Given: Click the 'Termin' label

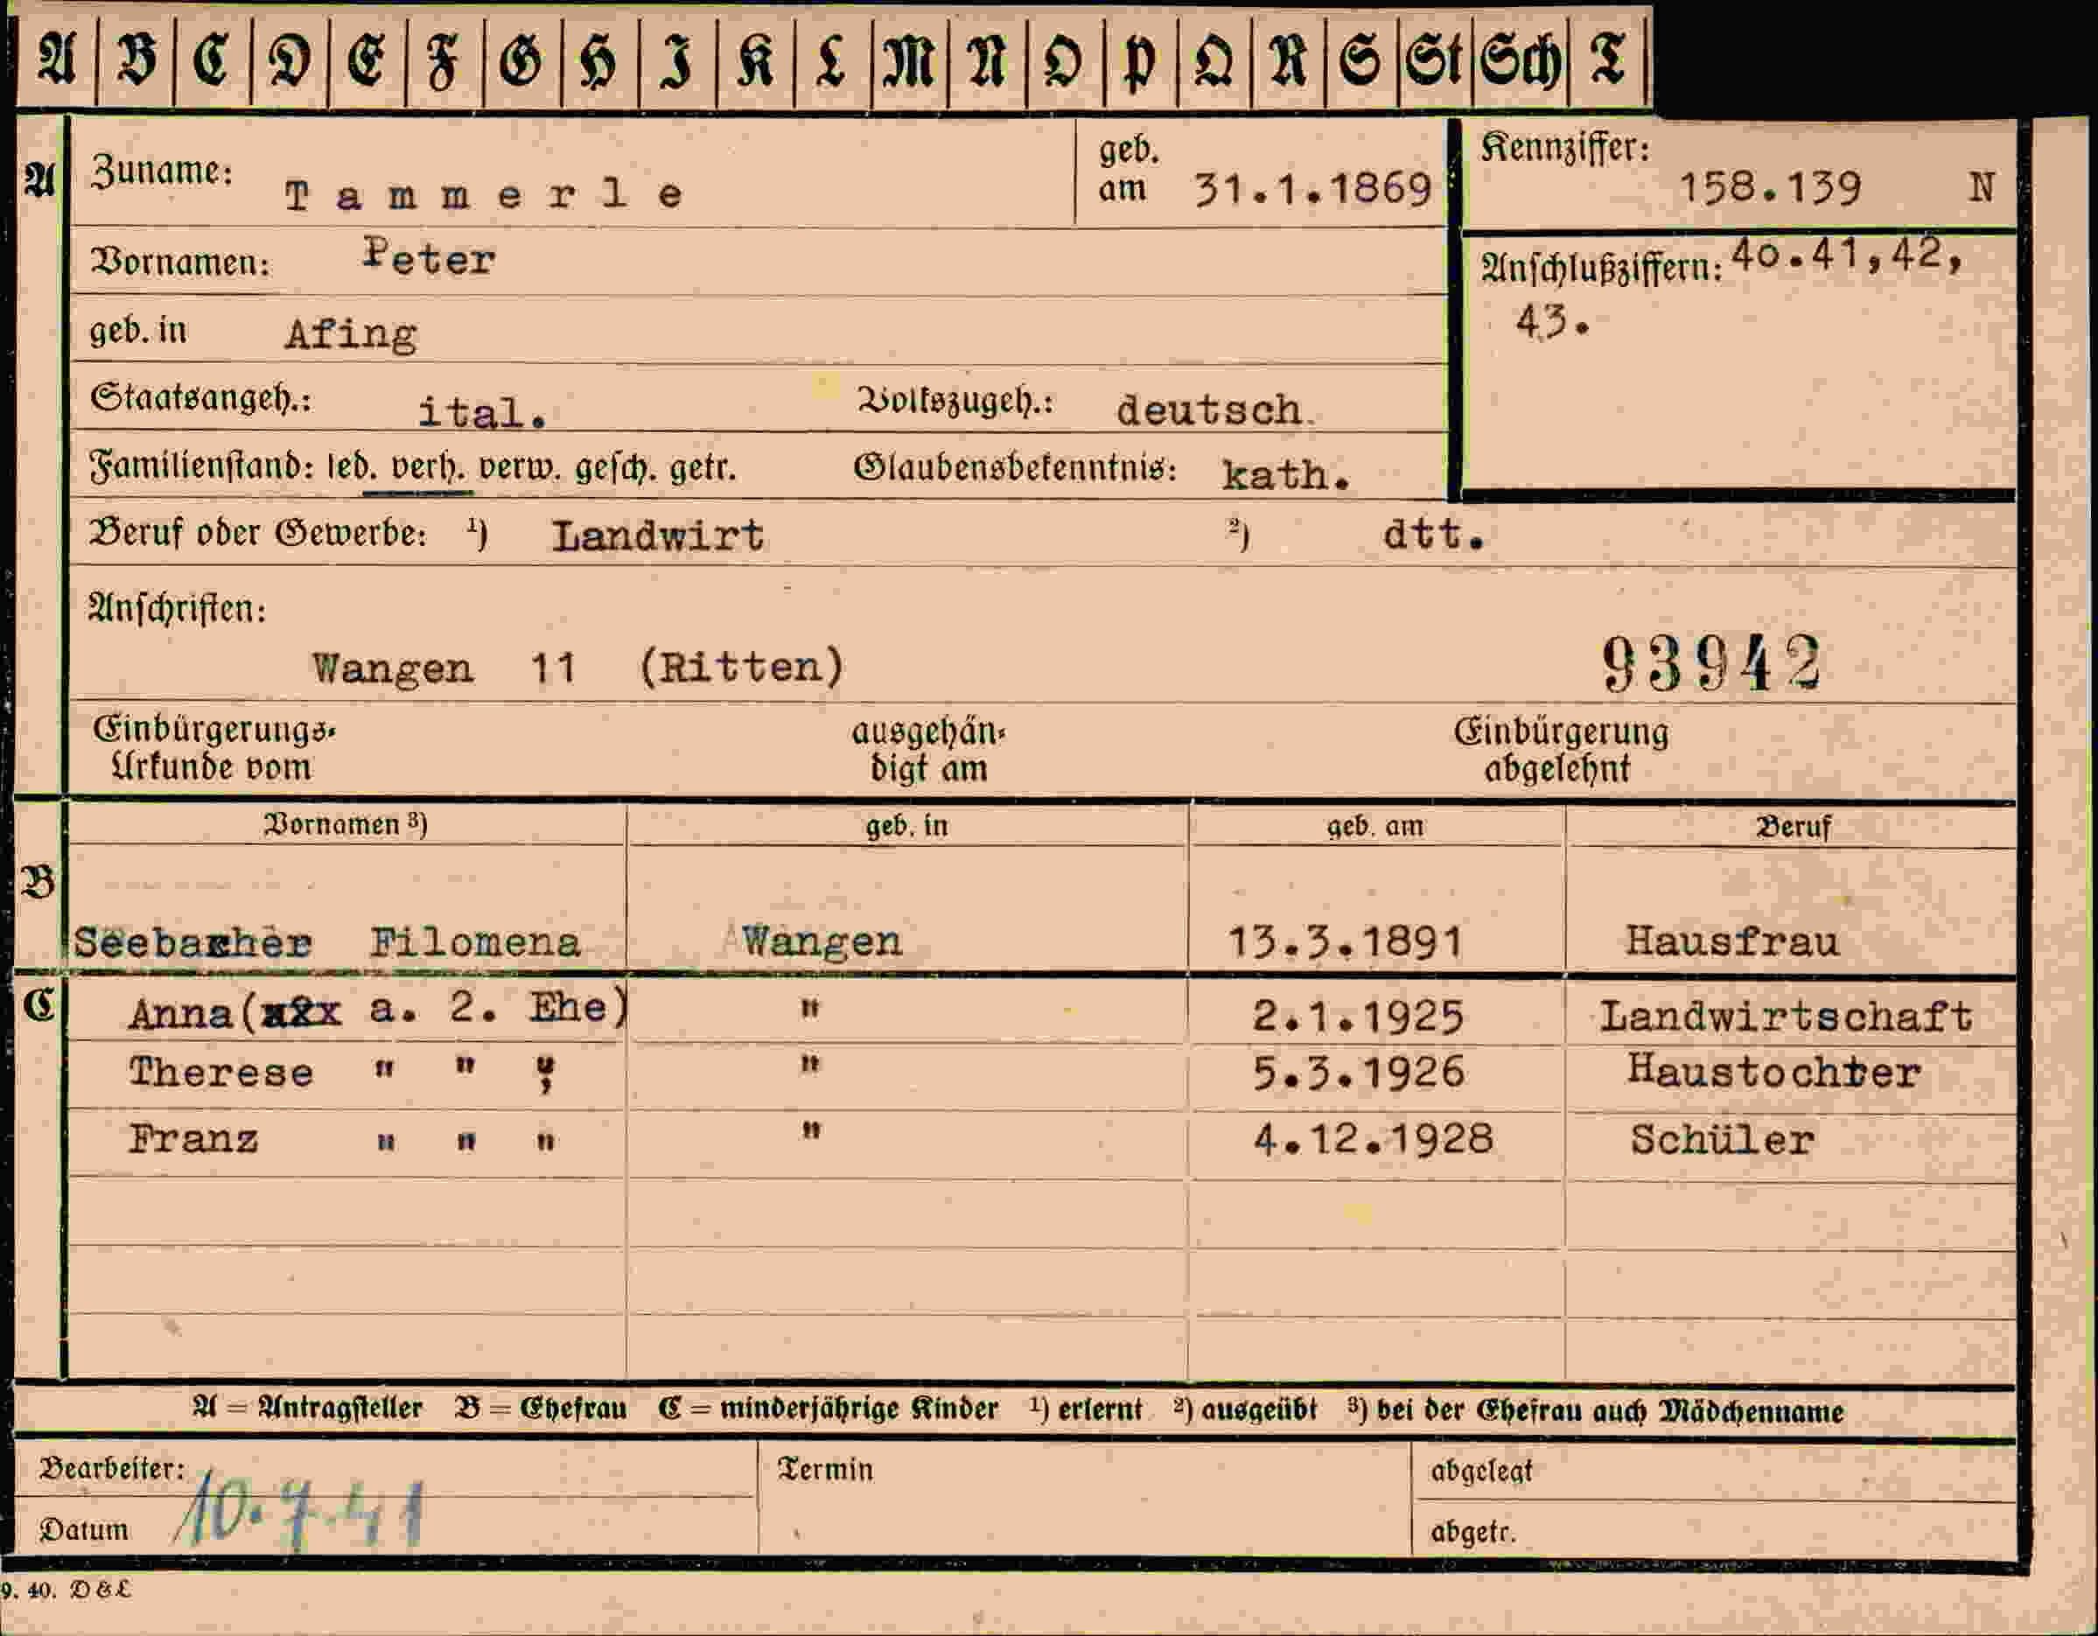Looking at the screenshot, I should coord(825,1470).
